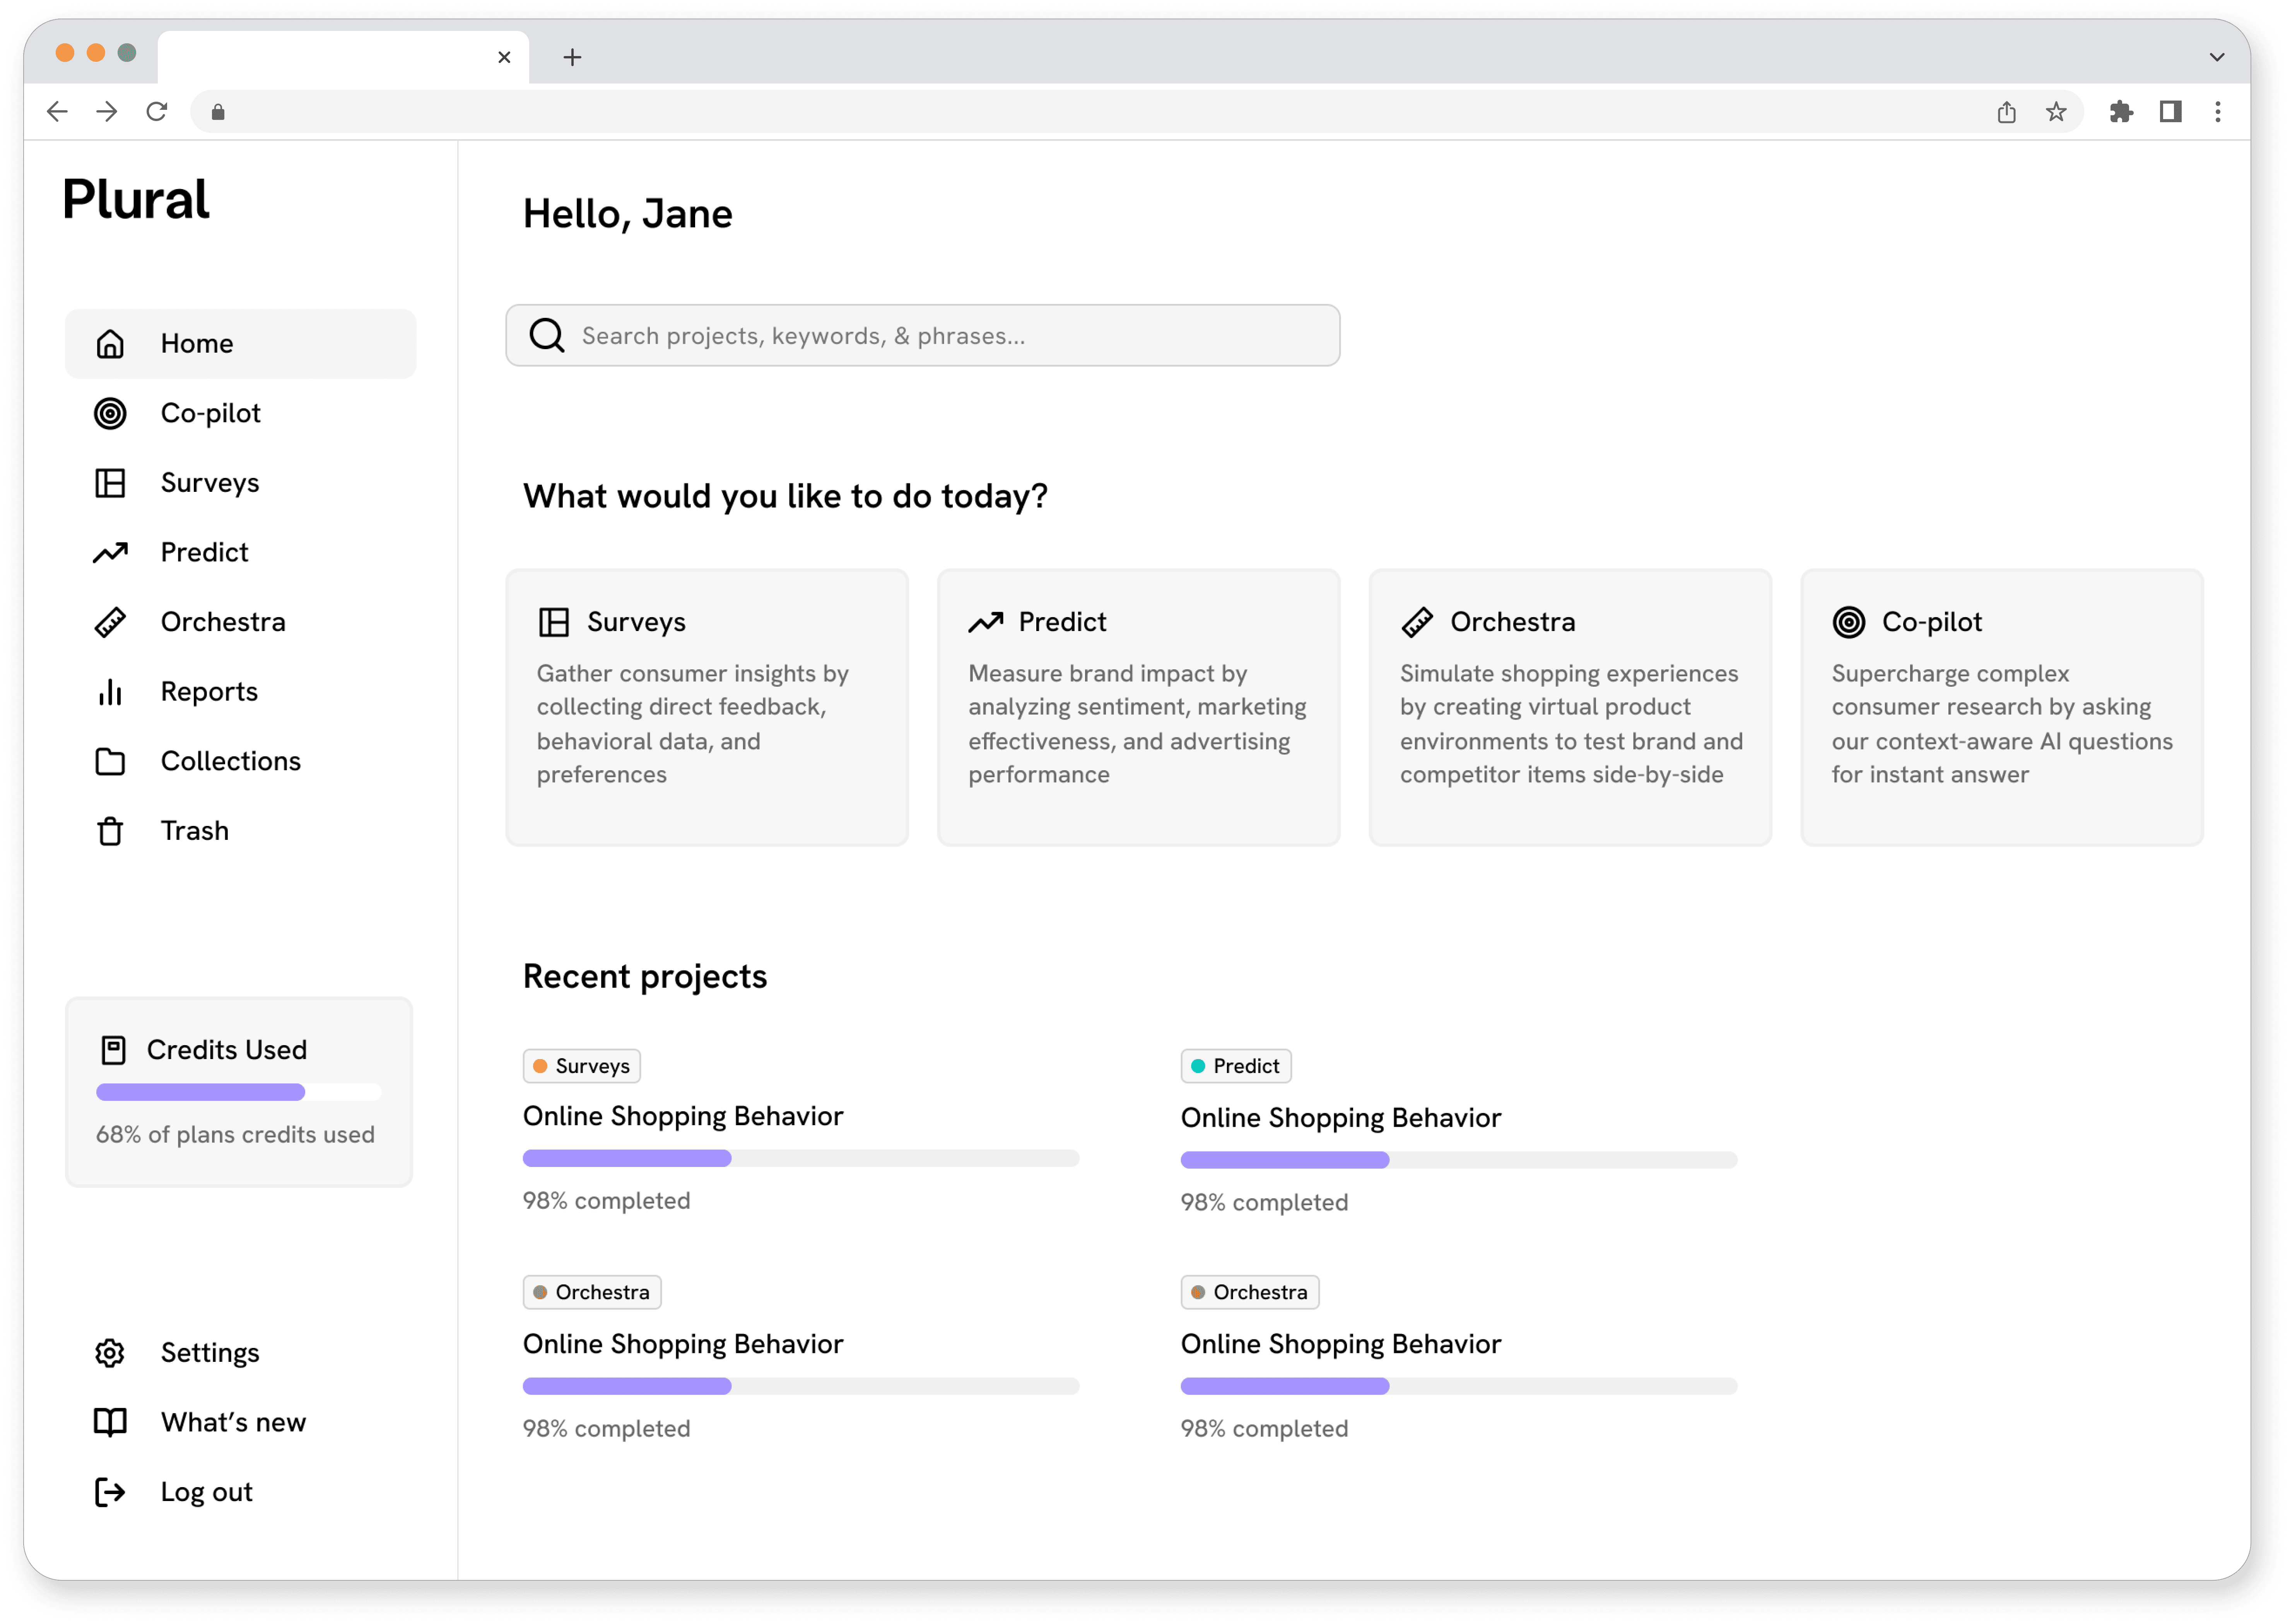The image size is (2290, 1624).
Task: Open Reports from the sidebar
Action: coord(240,692)
